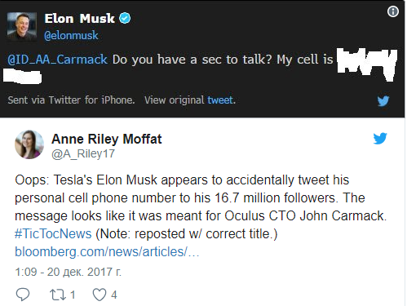The height and width of the screenshot is (306, 407).
Task: Open the bloomberg.com article link
Action: (x=107, y=251)
